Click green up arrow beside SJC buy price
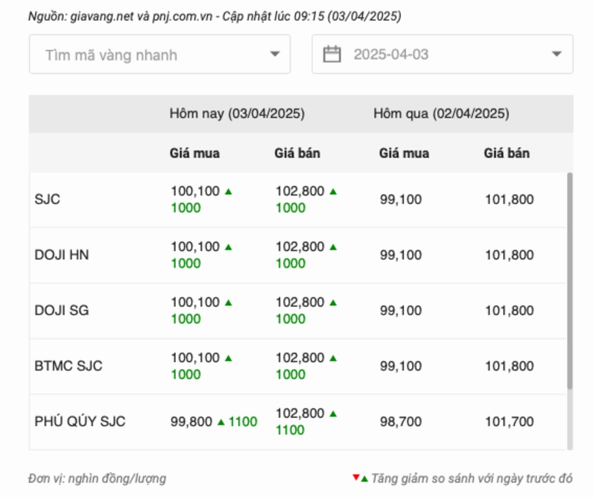593x497 pixels. click(x=229, y=191)
